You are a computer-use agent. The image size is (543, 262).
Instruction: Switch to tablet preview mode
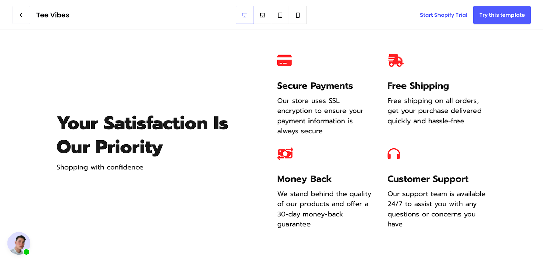tap(280, 15)
